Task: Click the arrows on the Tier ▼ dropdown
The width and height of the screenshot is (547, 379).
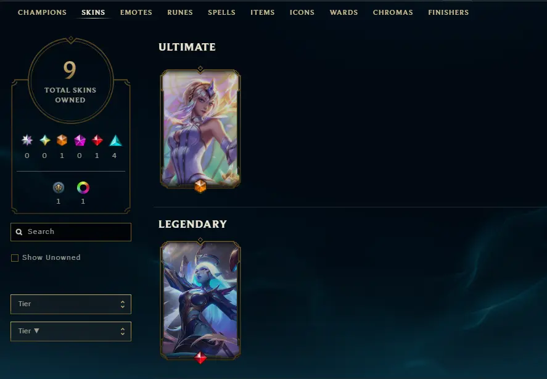Action: tap(123, 331)
